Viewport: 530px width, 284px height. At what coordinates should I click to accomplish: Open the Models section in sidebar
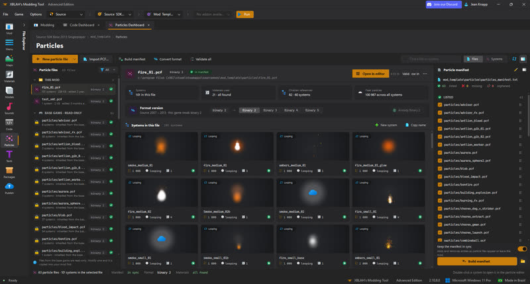[x=9, y=92]
